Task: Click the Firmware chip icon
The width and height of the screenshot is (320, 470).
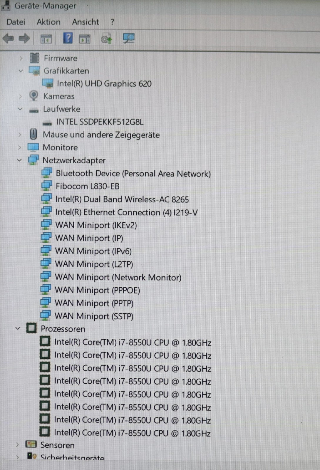Action: (34, 58)
